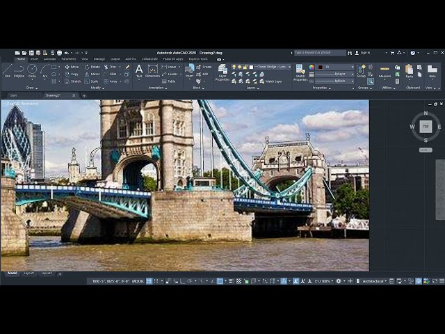Screen dimensions: 445x334
Task: Expand the Layers panel
Action: (252, 88)
